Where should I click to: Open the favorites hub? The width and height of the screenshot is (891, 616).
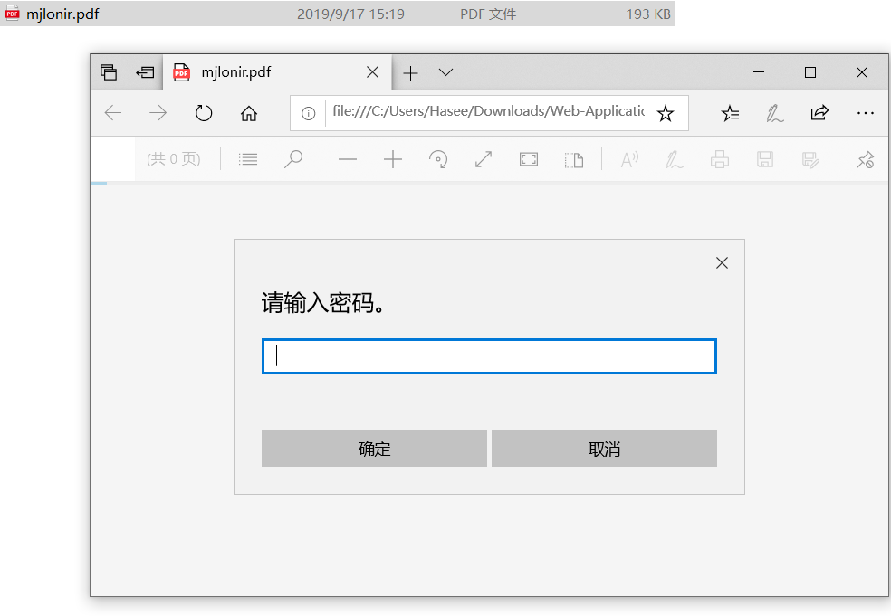(730, 114)
